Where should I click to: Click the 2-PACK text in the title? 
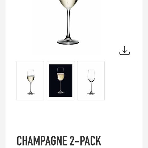pos(85,141)
